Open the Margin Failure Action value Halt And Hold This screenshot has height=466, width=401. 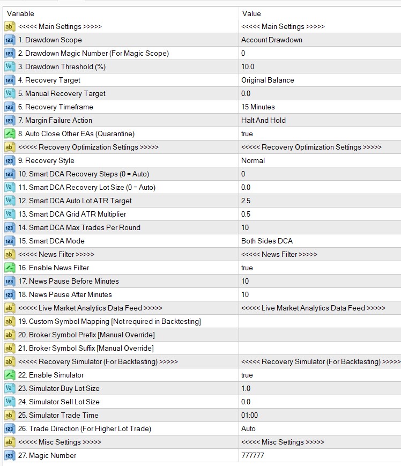click(x=263, y=120)
